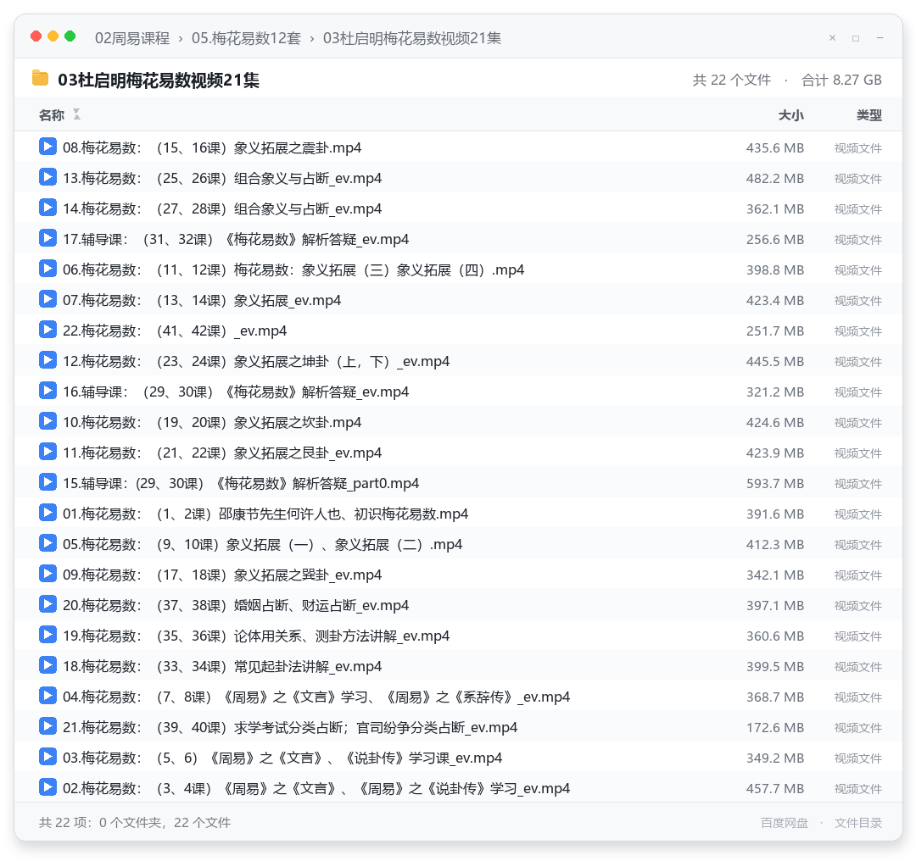Click video icon for 17.辅导课 (31、32课)
Image resolution: width=916 pixels, height=861 pixels.
(47, 238)
